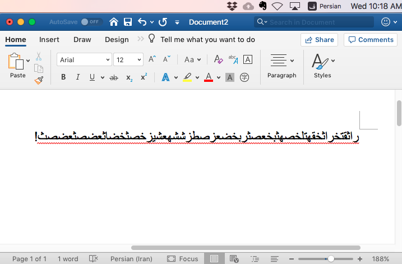This screenshot has height=264, width=402.
Task: Select the Home ribbon tab
Action: (16, 39)
